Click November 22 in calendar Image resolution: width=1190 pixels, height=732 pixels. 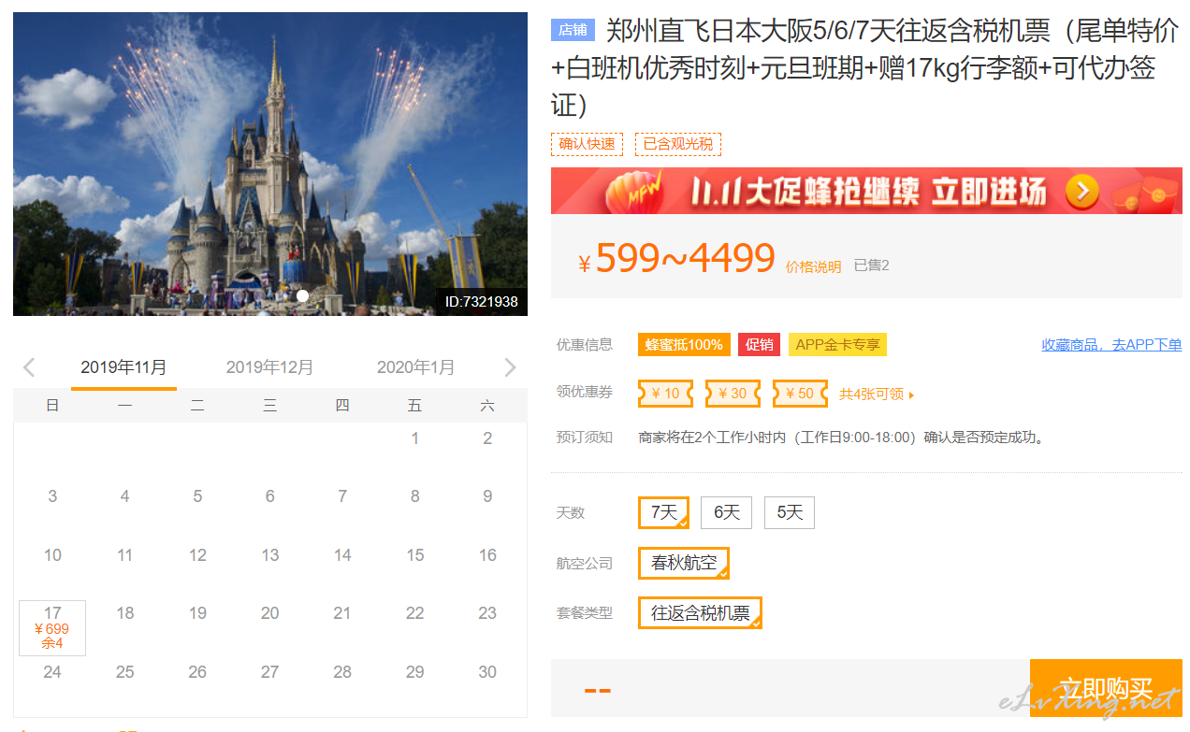click(x=415, y=613)
